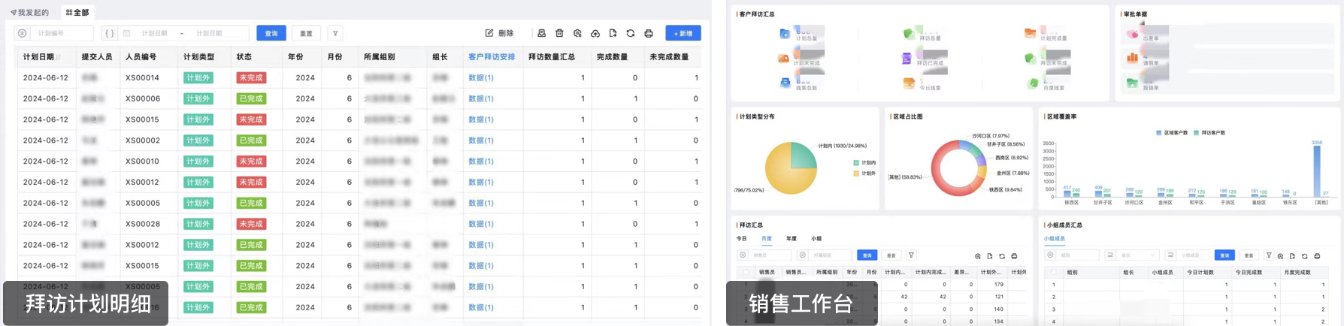Click the blue 新增 button
Screen dimensions: 1344x326
pyautogui.click(x=683, y=33)
